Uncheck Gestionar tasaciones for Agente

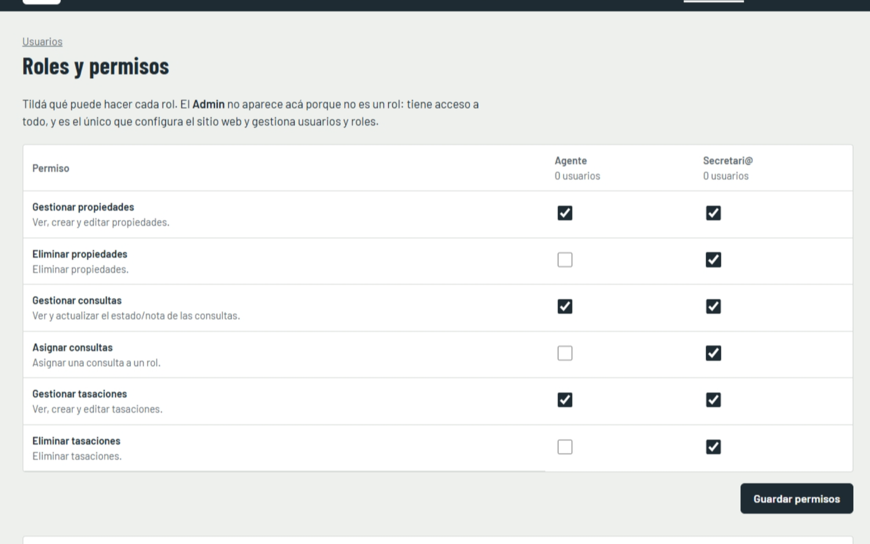[x=565, y=400]
